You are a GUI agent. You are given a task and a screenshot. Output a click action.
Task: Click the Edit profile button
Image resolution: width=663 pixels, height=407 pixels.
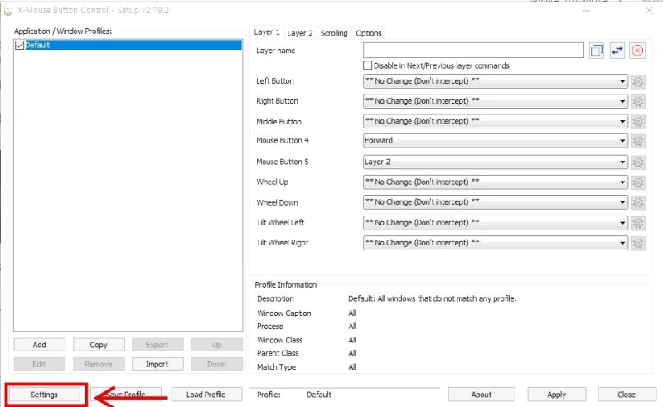[x=39, y=364]
